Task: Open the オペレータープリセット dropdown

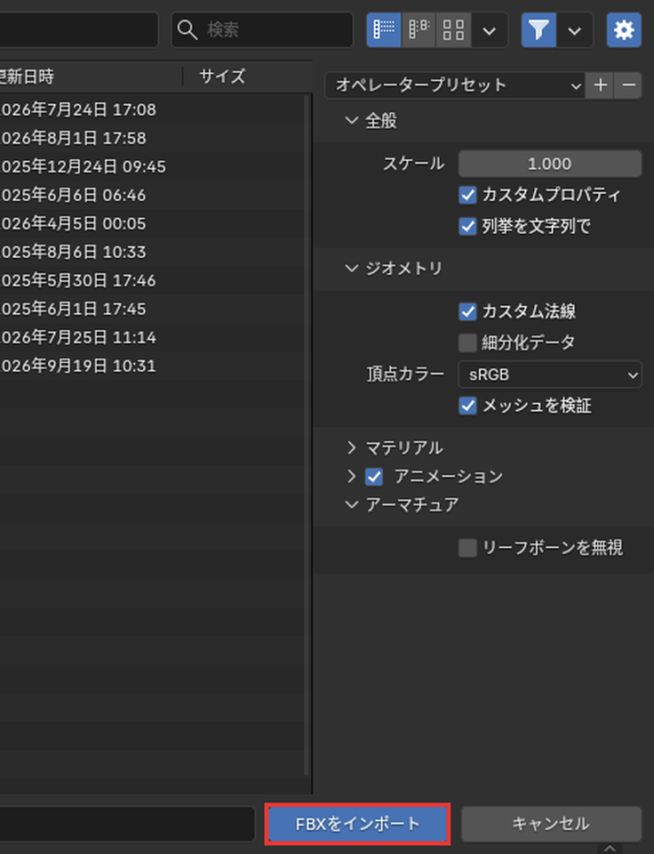Action: [455, 85]
